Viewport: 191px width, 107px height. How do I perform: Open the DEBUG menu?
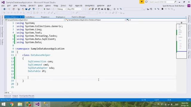(48, 6)
